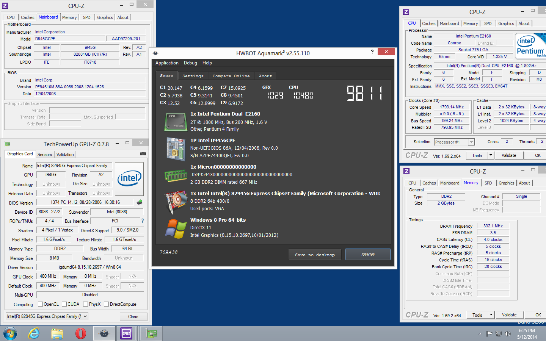Expand Tools dropdown arrow in CPU-Z Memory window
The image size is (546, 341).
(x=491, y=315)
